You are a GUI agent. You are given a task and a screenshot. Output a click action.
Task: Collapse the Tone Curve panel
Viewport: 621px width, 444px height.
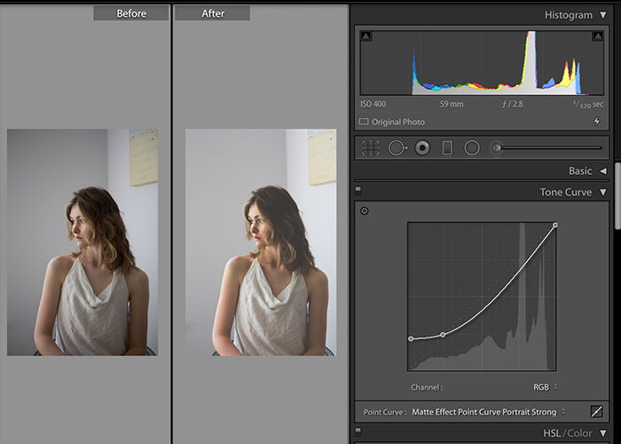[x=602, y=193]
